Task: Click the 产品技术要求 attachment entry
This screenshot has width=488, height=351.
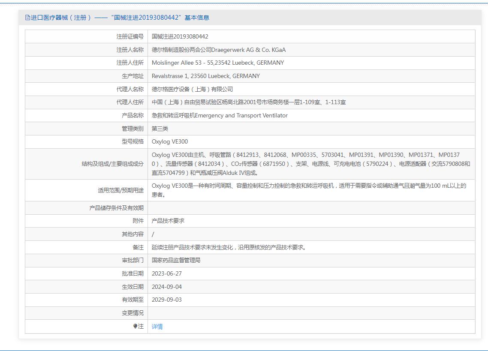Action: pyautogui.click(x=168, y=221)
